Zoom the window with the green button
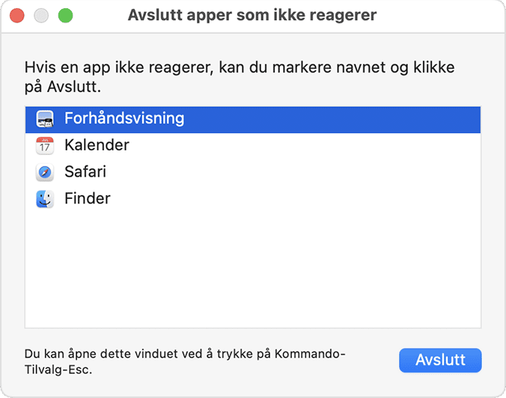This screenshot has width=506, height=398. (x=65, y=16)
